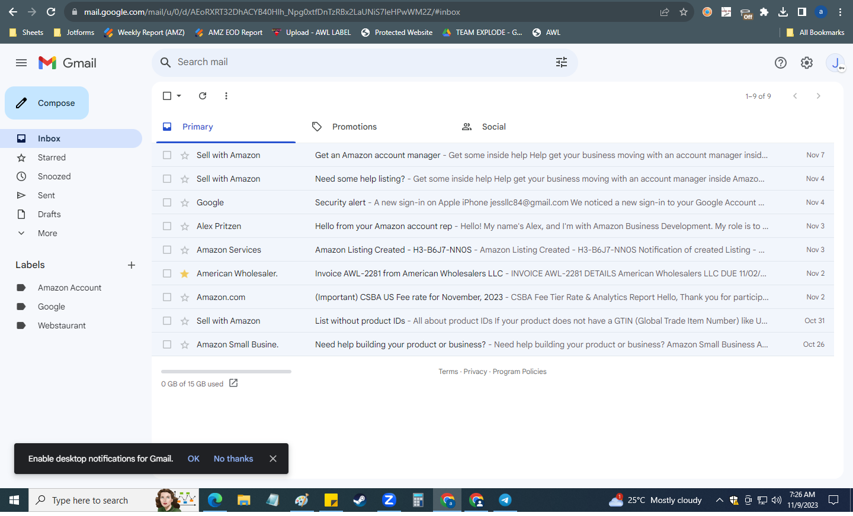Open storage management link icon
Screen dimensions: 853x516
tap(233, 383)
